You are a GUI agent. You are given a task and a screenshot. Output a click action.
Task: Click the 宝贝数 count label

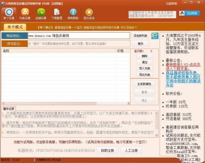(139, 51)
